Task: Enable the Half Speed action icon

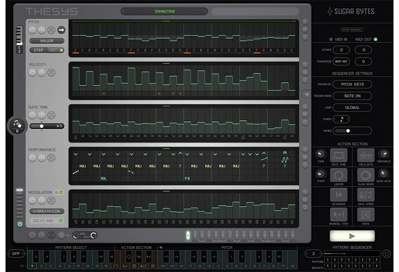Action: 365,195
